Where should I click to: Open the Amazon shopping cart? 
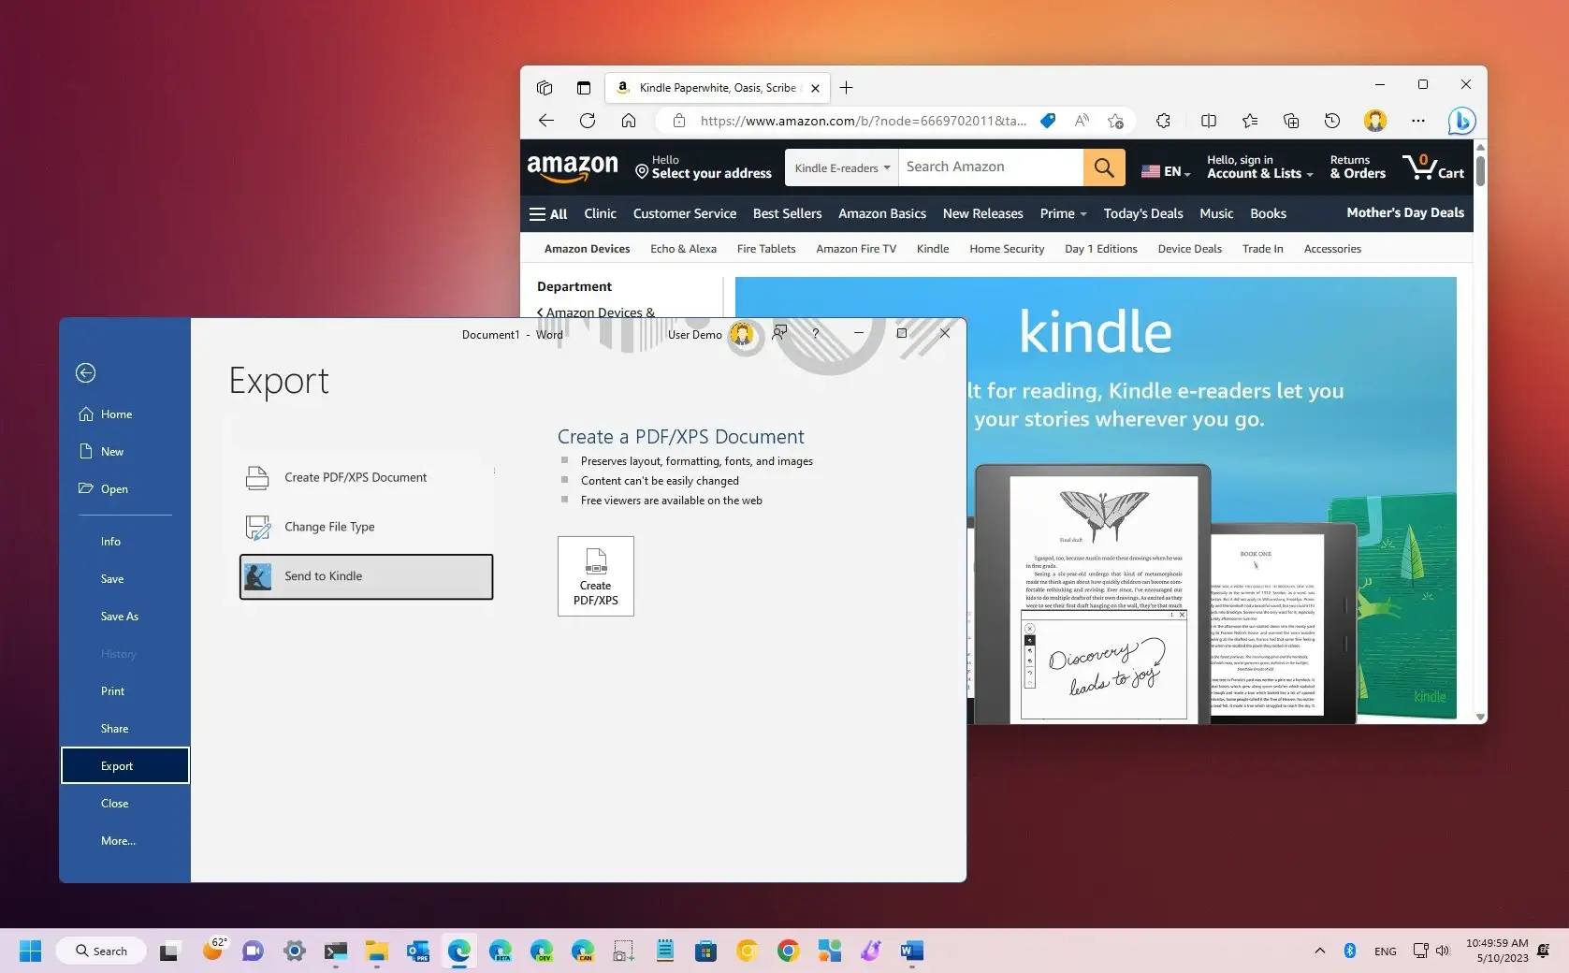coord(1432,167)
